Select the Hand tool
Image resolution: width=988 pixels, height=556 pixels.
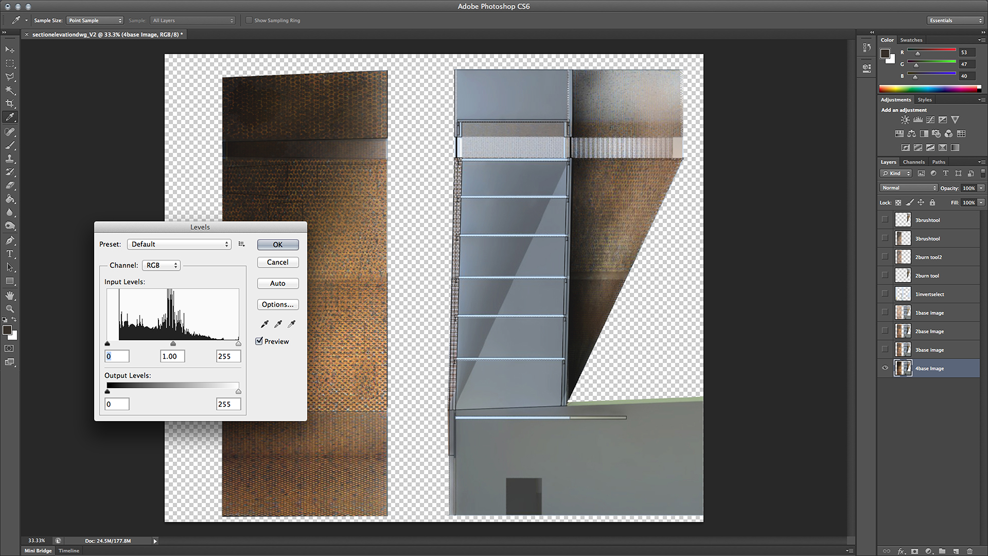pos(10,296)
